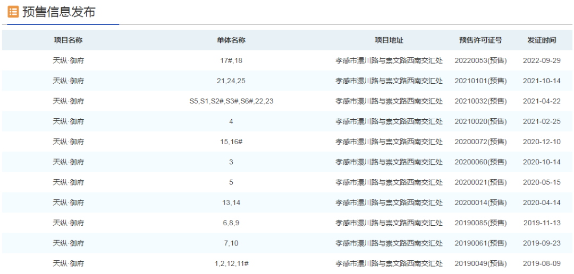Click the 发证时间 column header
This screenshot has height=274, width=574.
[542, 40]
